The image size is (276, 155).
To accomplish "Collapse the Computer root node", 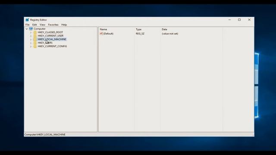I will [x=27, y=29].
